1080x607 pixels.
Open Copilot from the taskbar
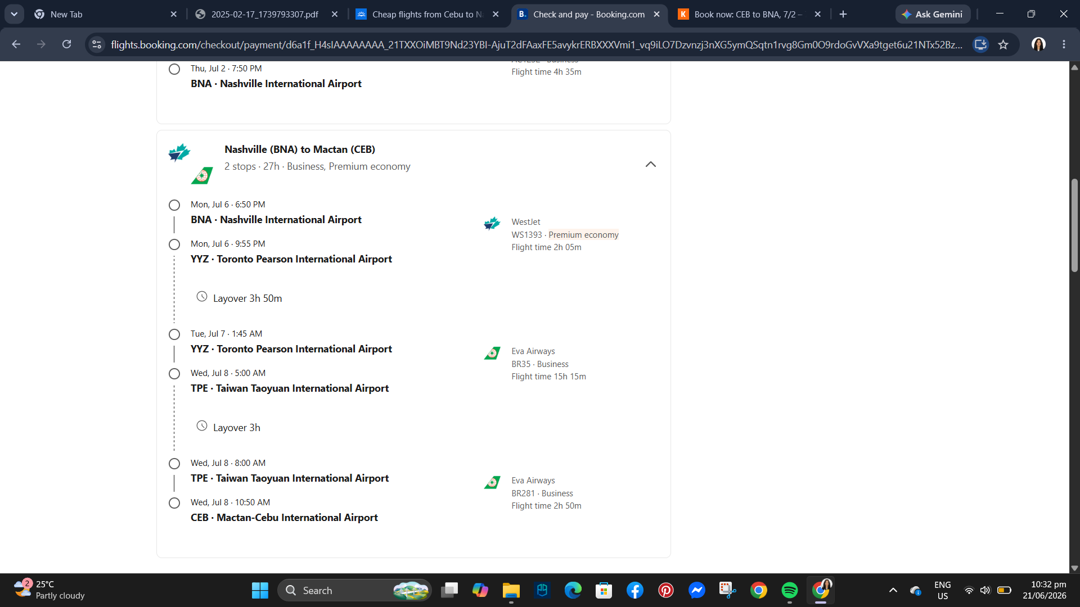pos(480,590)
